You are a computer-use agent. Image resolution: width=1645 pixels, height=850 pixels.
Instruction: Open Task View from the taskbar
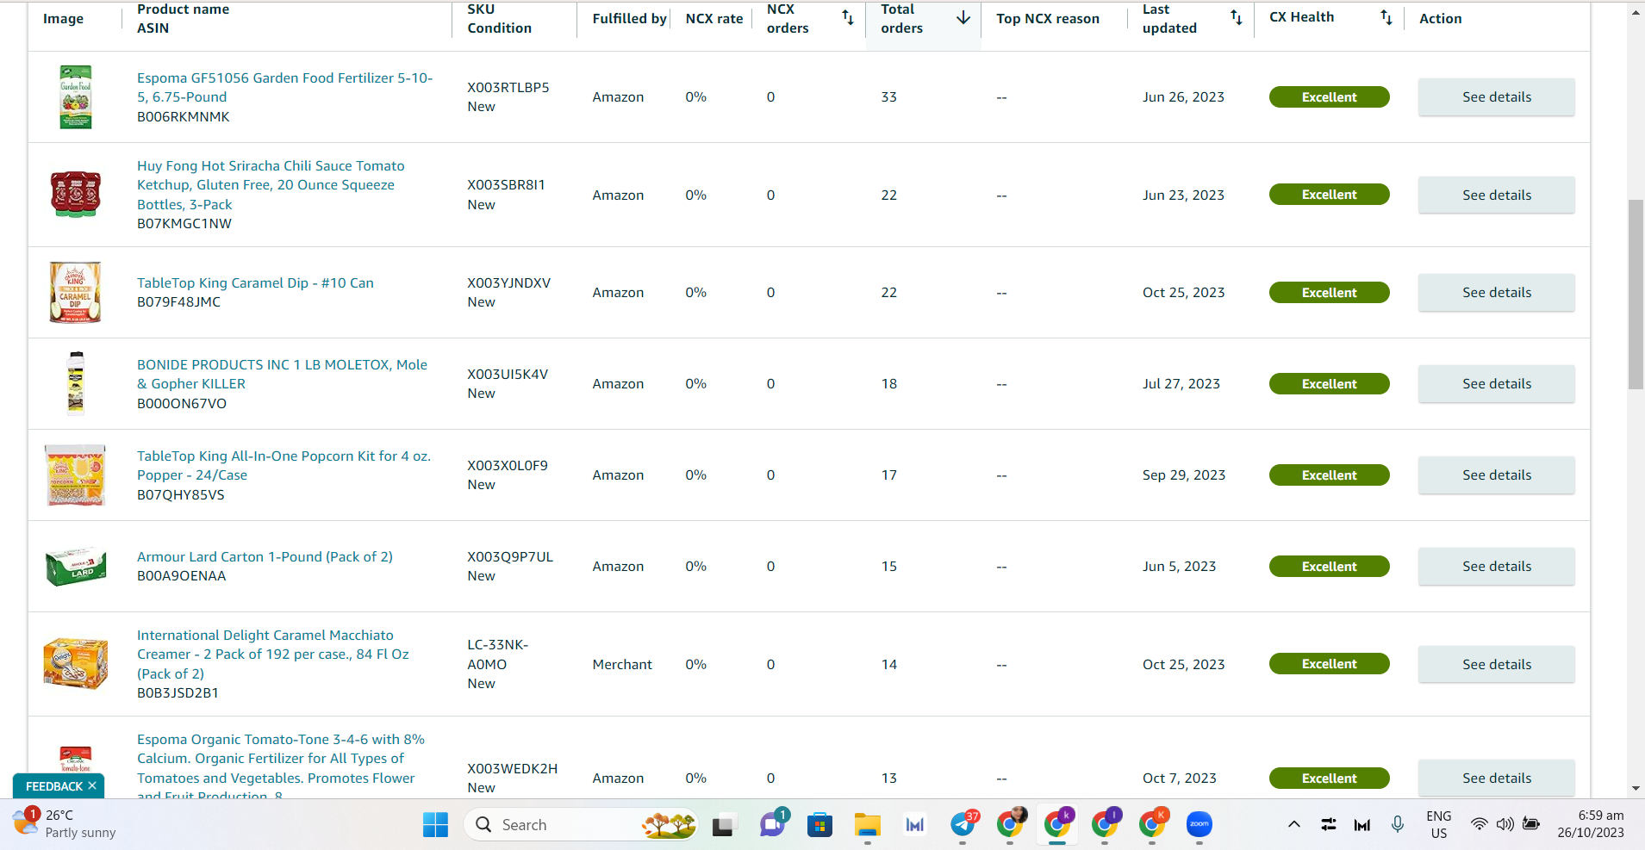pyautogui.click(x=724, y=825)
